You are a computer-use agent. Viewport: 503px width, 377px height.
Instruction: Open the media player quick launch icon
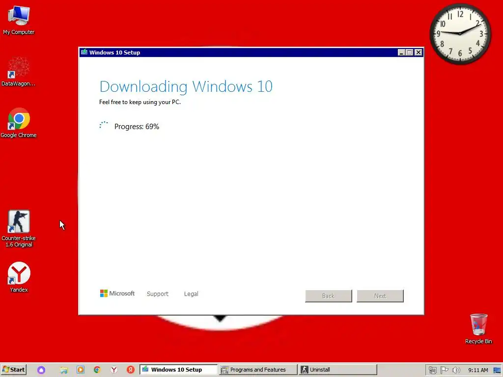pyautogui.click(x=80, y=370)
